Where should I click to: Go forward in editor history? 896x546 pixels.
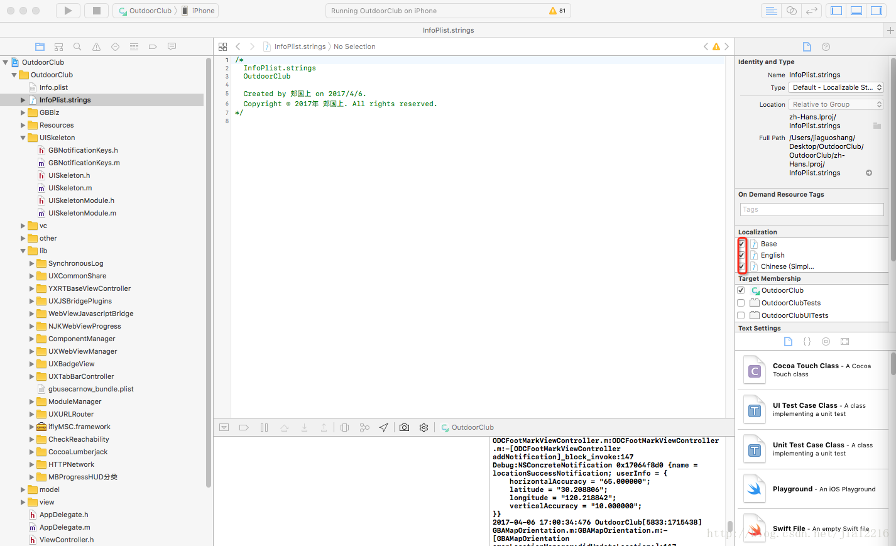(252, 46)
